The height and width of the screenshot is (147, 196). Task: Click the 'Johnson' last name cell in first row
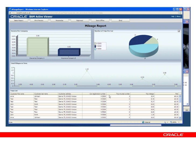coord(46,96)
